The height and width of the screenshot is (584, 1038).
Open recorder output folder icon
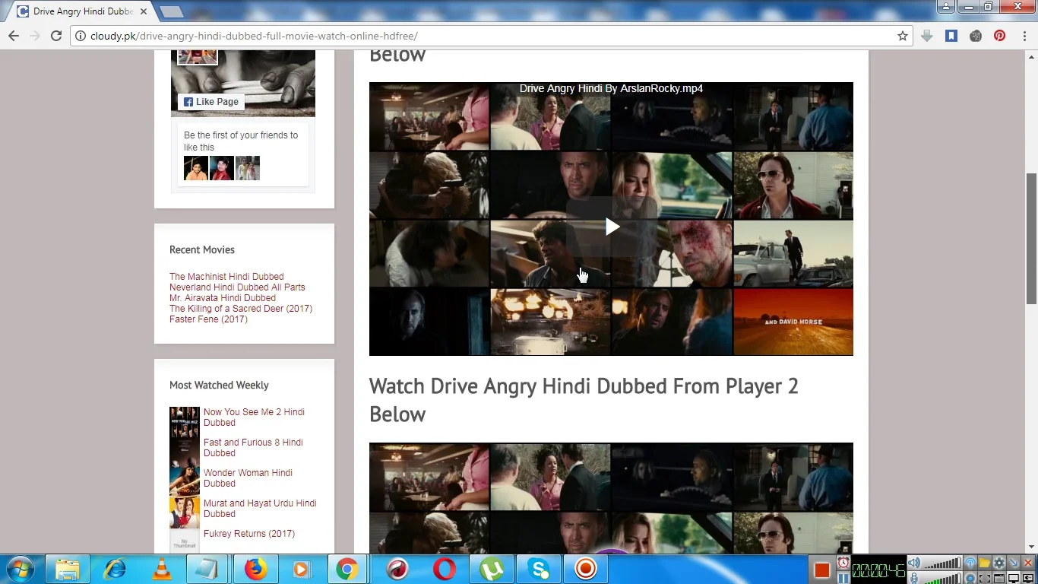click(x=985, y=563)
